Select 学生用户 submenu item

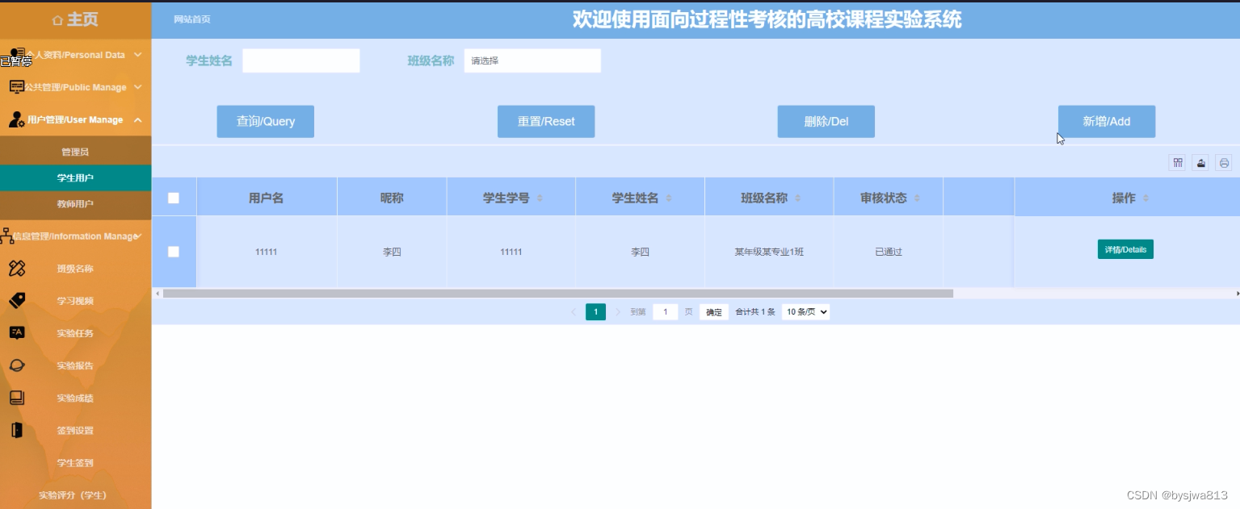click(75, 177)
